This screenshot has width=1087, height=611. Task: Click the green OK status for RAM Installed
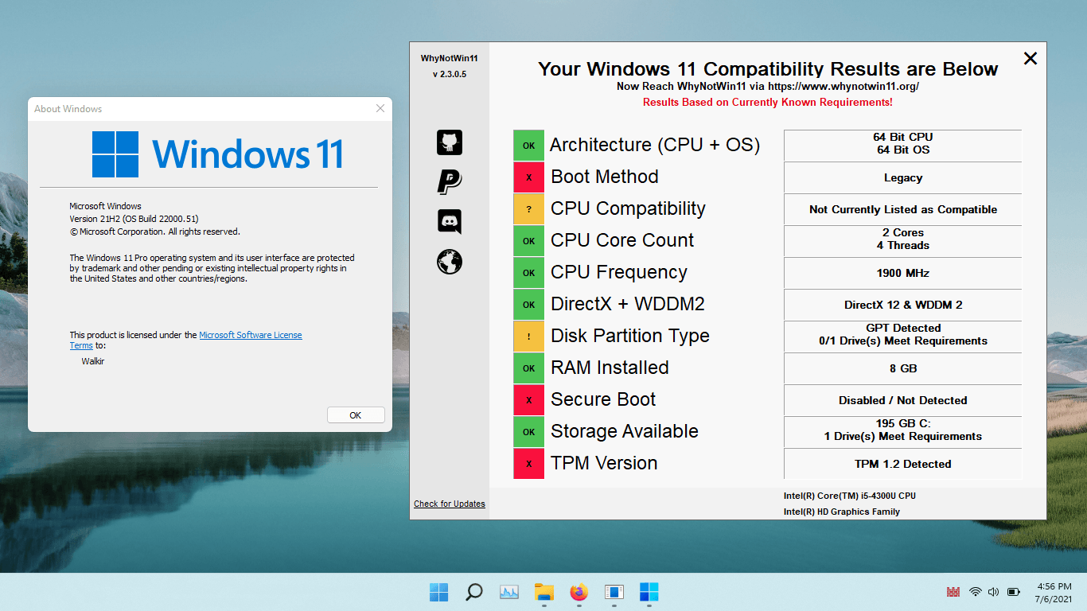coord(528,368)
